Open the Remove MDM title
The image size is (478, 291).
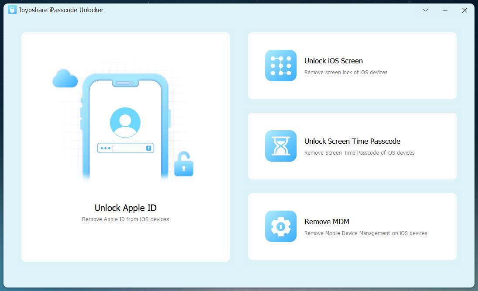[327, 222]
